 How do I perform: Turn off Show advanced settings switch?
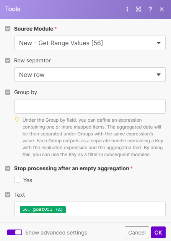coord(15,233)
